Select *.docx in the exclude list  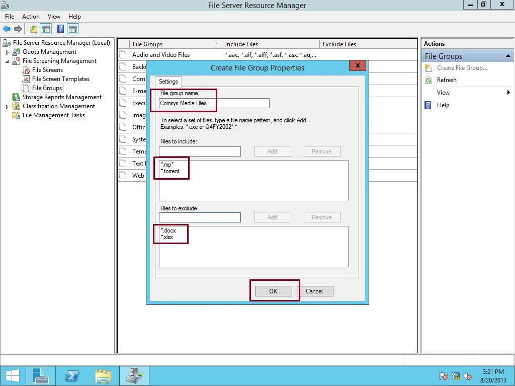pos(168,231)
